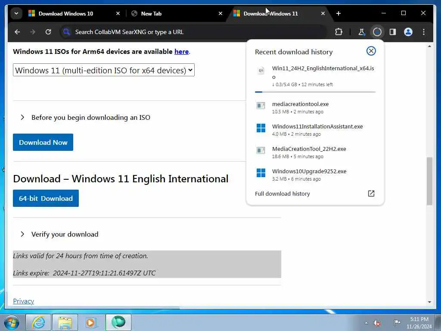441x331 pixels.
Task: Click the muted volume tray icon
Action: [377, 323]
